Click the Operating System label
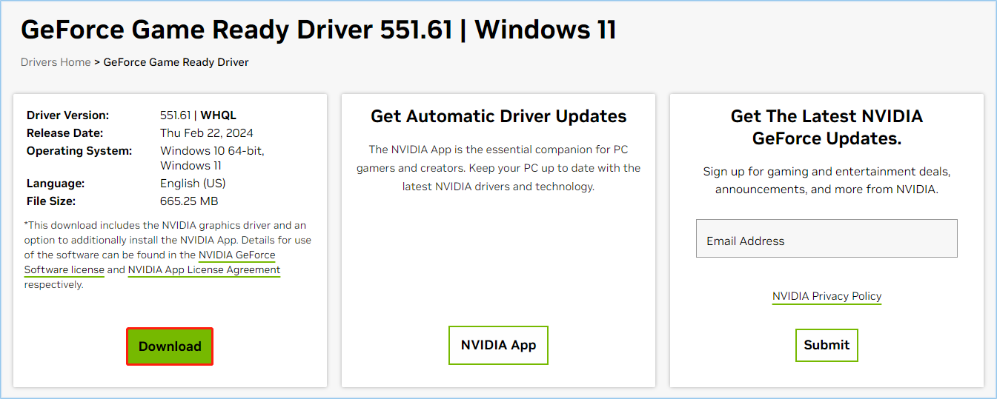This screenshot has height=399, width=997. [79, 151]
